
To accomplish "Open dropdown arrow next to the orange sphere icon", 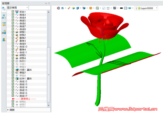I will pos(94,8).
